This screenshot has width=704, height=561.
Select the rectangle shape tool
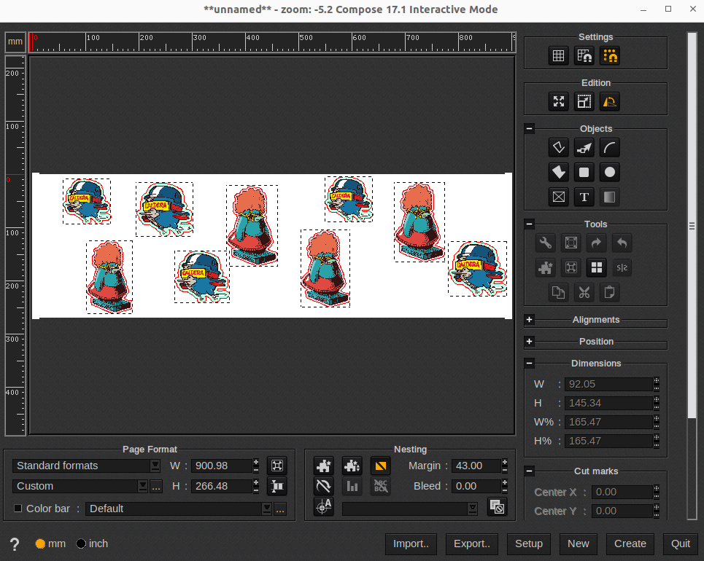[584, 172]
